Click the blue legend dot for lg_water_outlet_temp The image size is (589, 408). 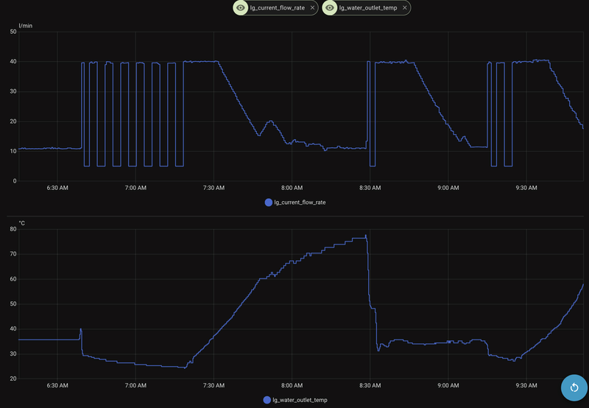click(x=267, y=400)
